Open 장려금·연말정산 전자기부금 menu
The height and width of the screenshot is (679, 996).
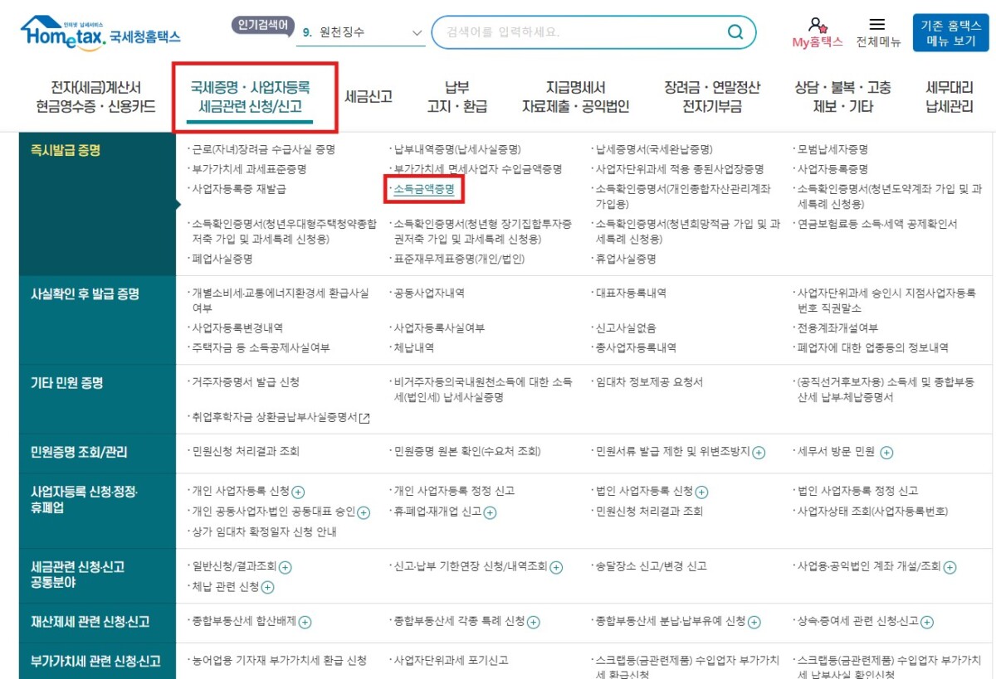[711, 97]
